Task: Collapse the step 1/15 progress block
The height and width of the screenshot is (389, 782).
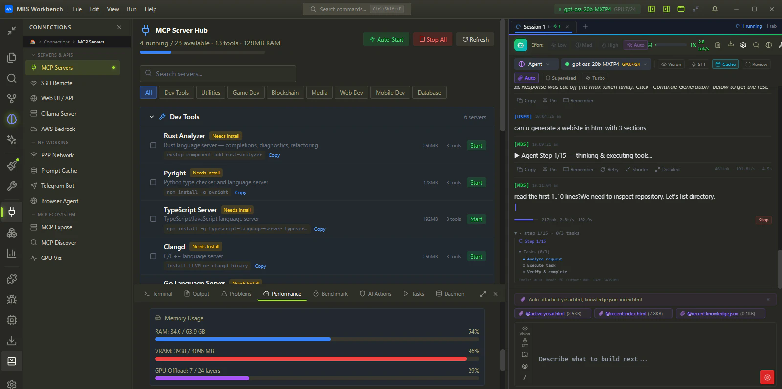Action: tap(547, 233)
